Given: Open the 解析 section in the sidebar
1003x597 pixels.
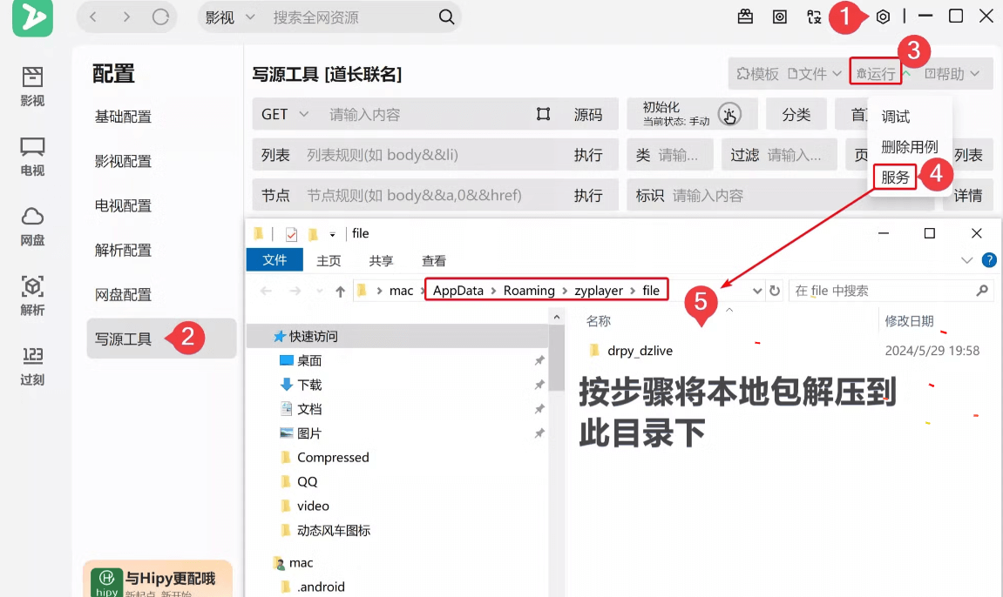Looking at the screenshot, I should (x=32, y=296).
